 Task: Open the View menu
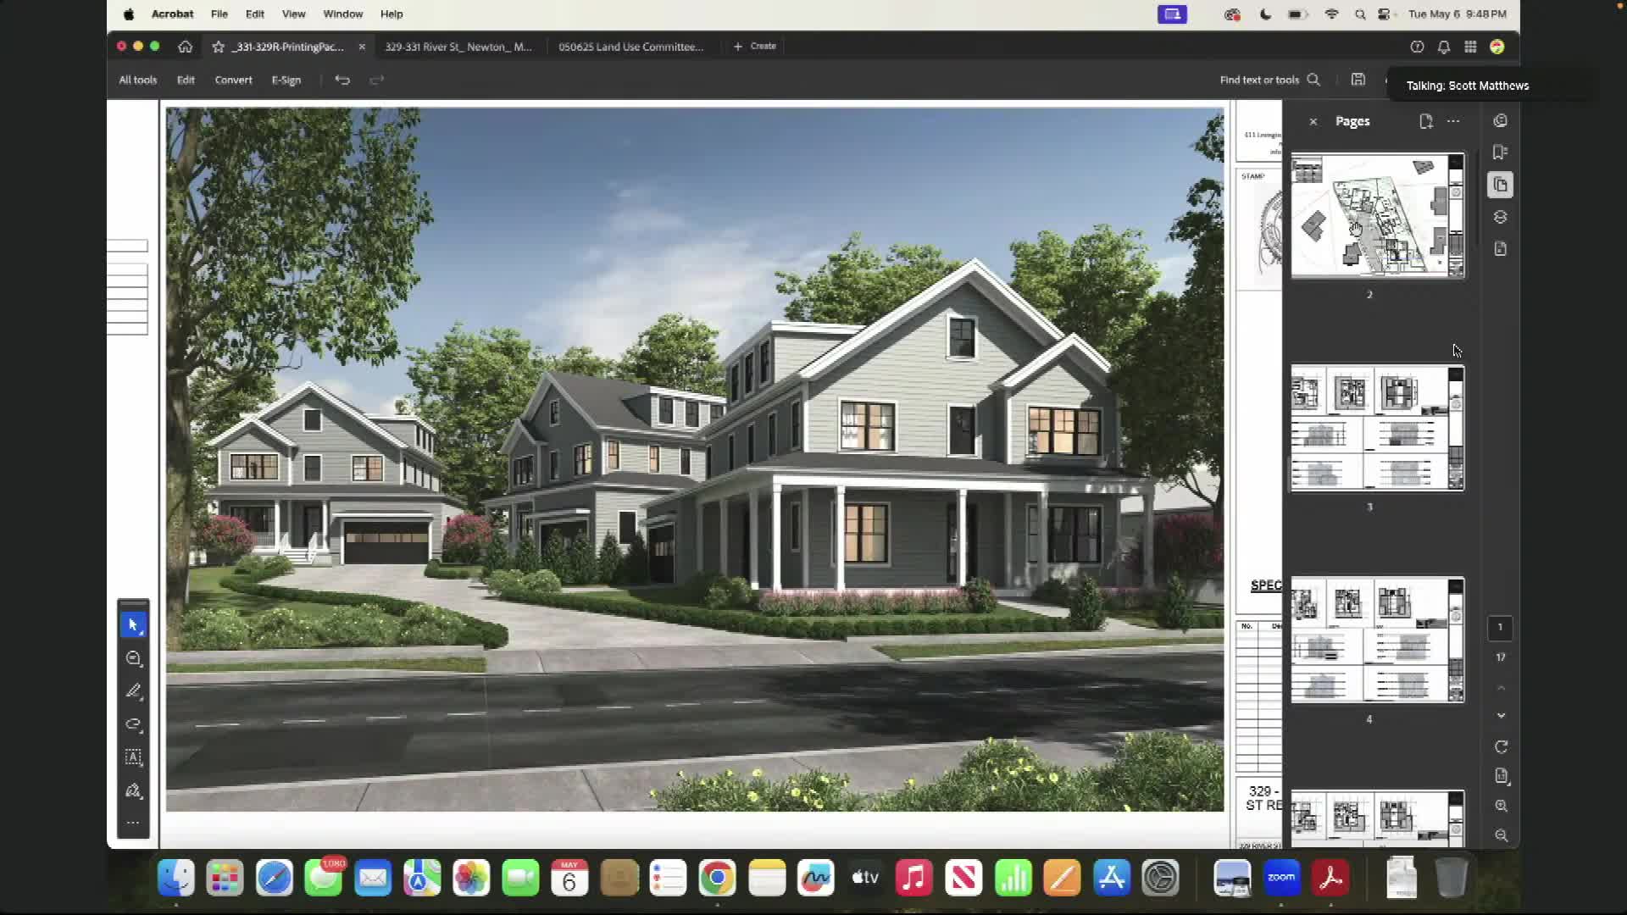click(x=294, y=14)
